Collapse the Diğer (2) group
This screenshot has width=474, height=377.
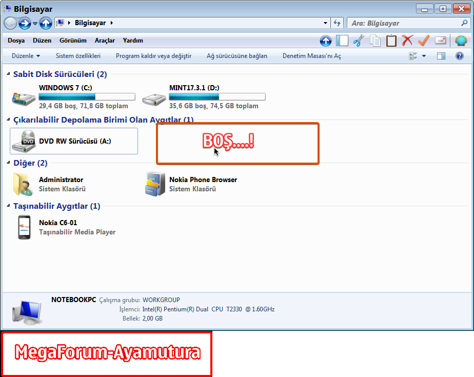pos(8,163)
